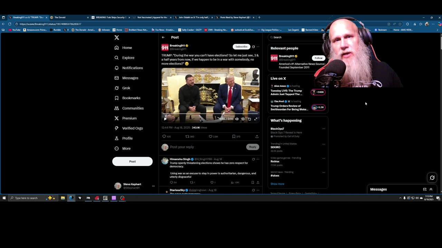Switch to Not Vaccinated Apparel tab
This screenshot has height=248, width=442.
152,17
